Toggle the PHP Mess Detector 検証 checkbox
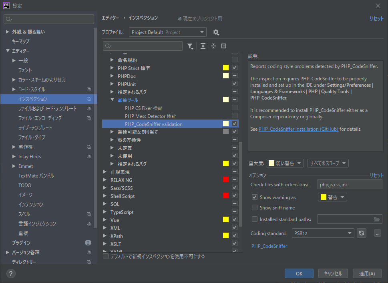Viewport: 388px width, 283px height. pyautogui.click(x=235, y=116)
